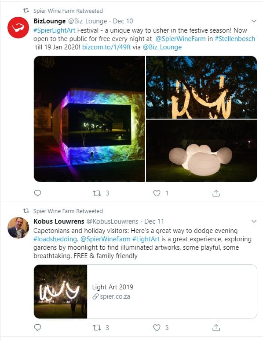Screen dimensions: 263x341
Task: Like the BizLounge tweet
Action: [x=157, y=193]
